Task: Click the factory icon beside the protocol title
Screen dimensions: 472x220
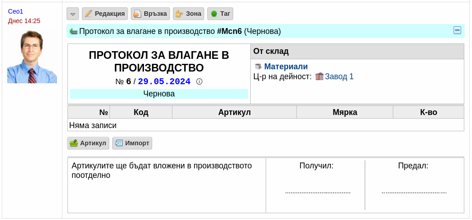Action: [74, 31]
